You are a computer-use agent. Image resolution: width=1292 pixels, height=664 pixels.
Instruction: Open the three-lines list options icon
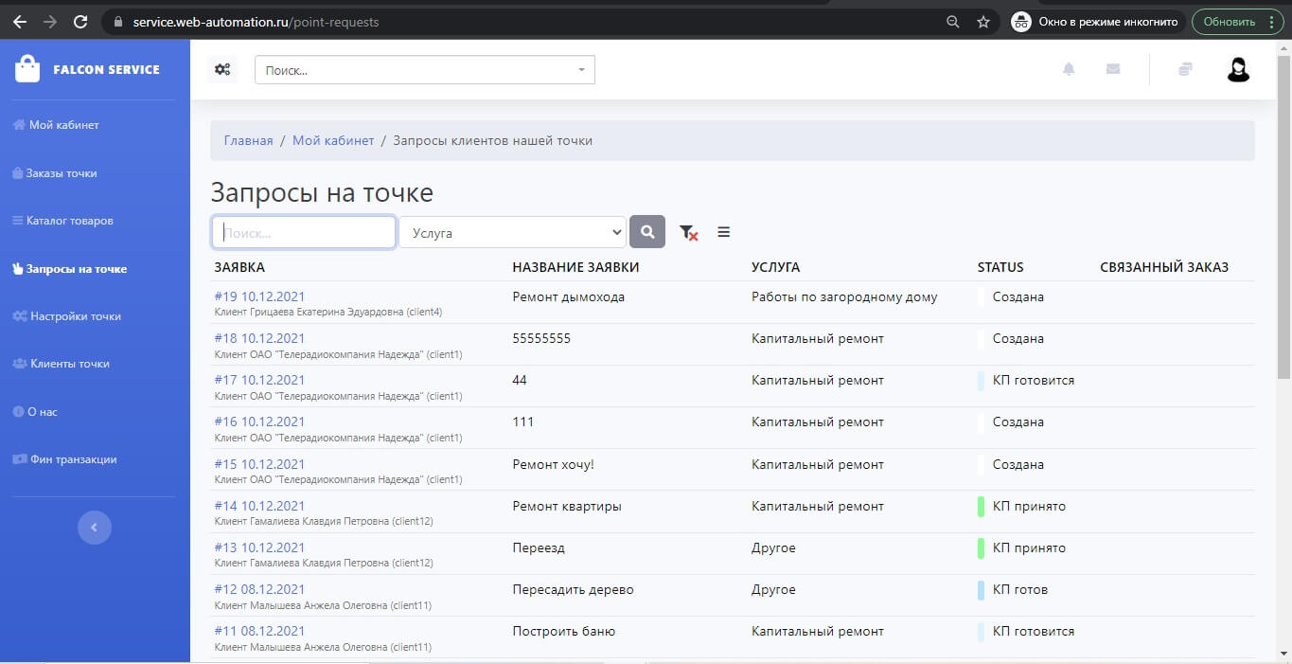click(x=724, y=232)
